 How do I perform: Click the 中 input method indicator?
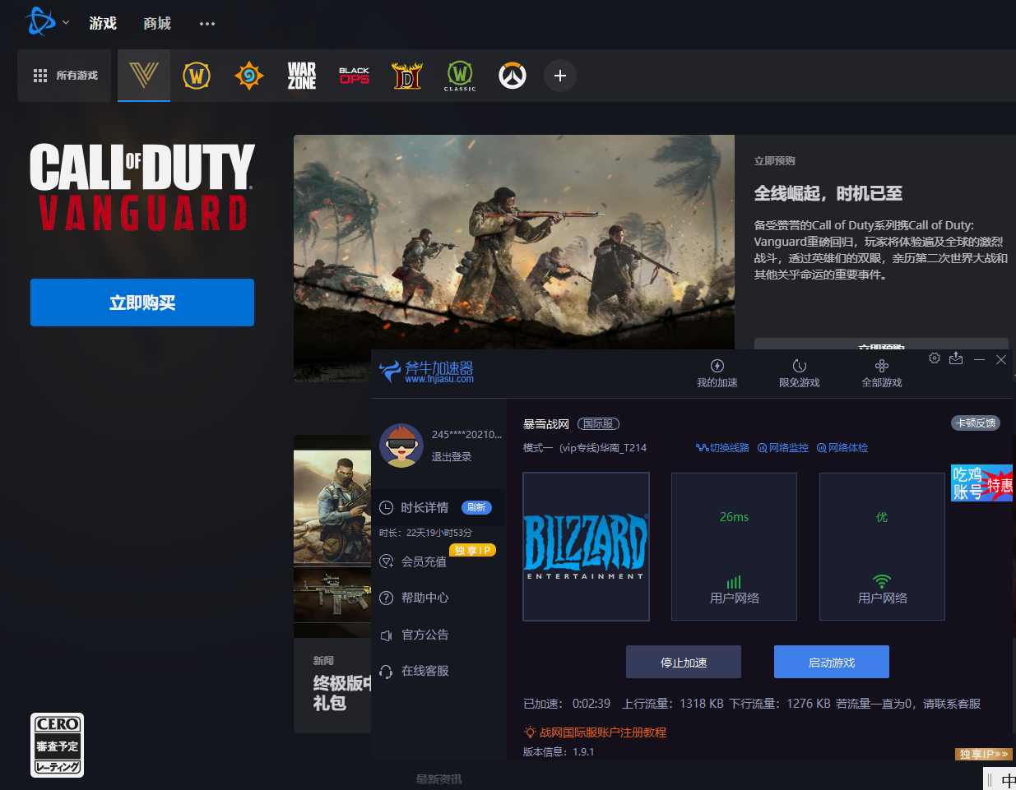click(1009, 781)
